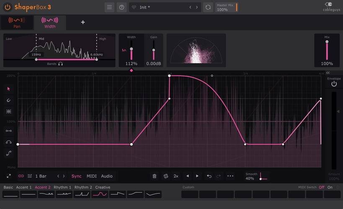Collapse the envelope panel double chevron
343x209 pixels.
328,73
